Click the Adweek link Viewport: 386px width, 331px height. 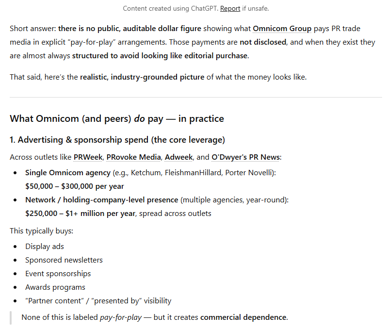(x=177, y=157)
